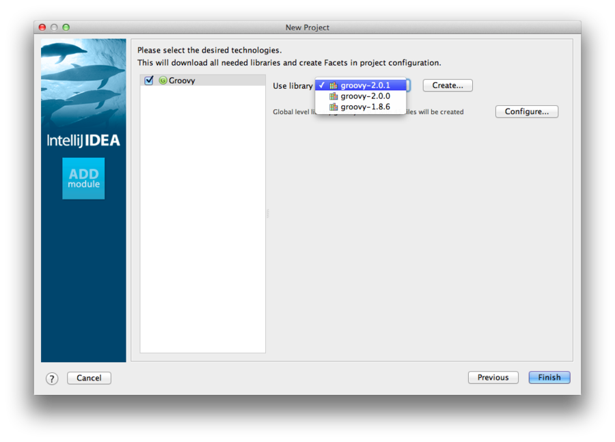Click the library icon beside groovy-2.0.1
This screenshot has width=615, height=442.
click(x=333, y=85)
